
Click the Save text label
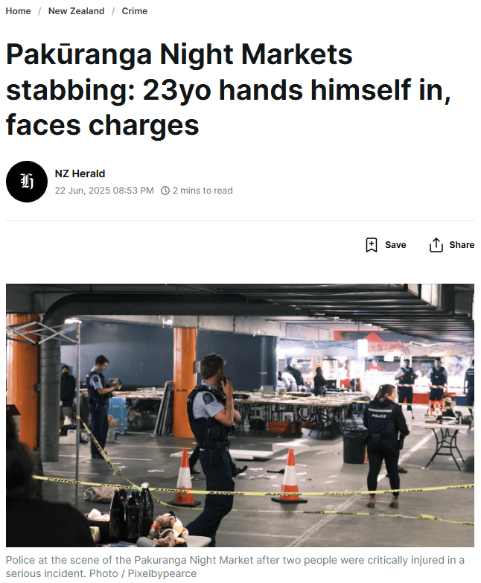[x=395, y=245]
